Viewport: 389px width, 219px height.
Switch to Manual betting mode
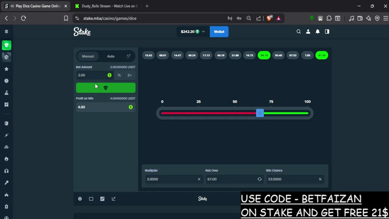click(x=88, y=56)
